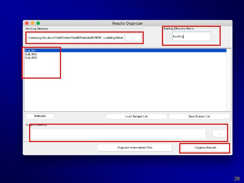The height and width of the screenshot is (183, 244).
Task: Browse for Working Directory with ellipsis button
Action: coord(133,38)
